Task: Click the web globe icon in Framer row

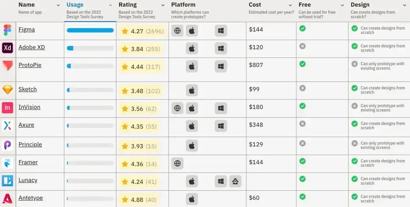Action: click(177, 164)
